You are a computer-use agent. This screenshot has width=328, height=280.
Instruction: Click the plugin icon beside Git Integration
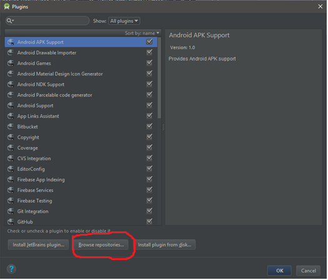tap(11, 211)
